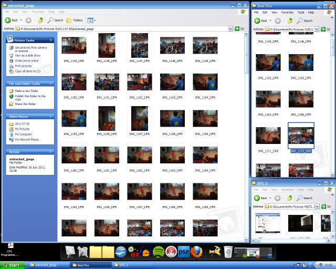Click Search in DITL 2 toolbar
Viewport: 336px width, 269px height.
304,198
